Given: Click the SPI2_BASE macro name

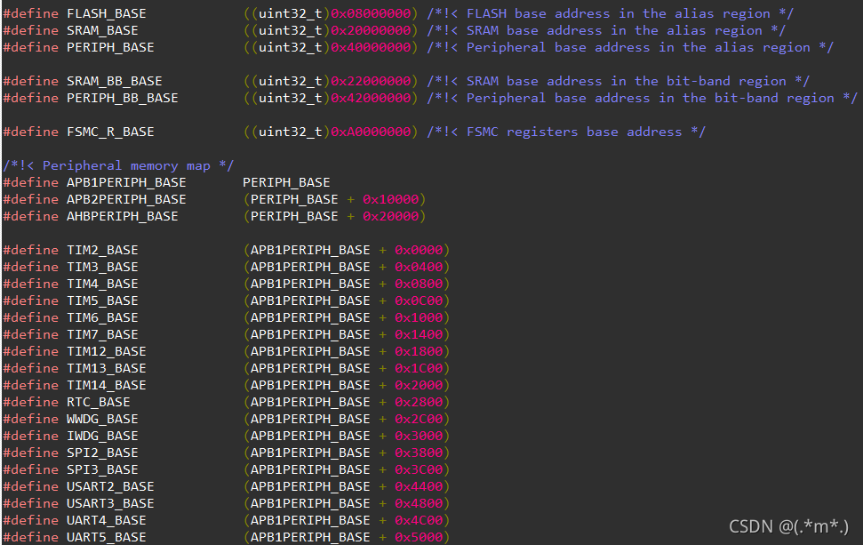Looking at the screenshot, I should 102,453.
